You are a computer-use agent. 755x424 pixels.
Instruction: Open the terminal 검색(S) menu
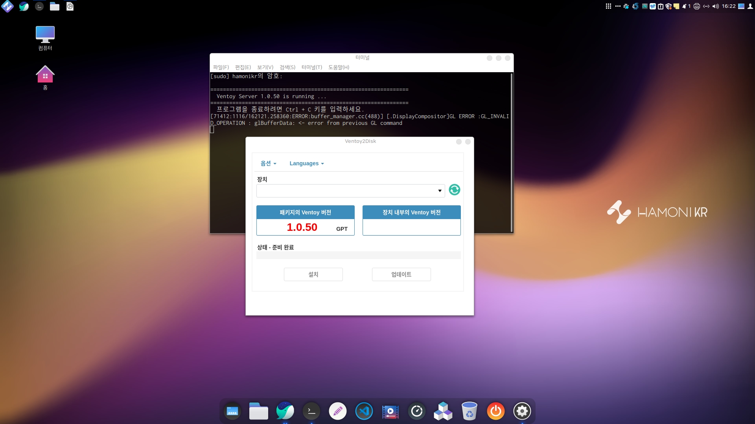point(287,67)
